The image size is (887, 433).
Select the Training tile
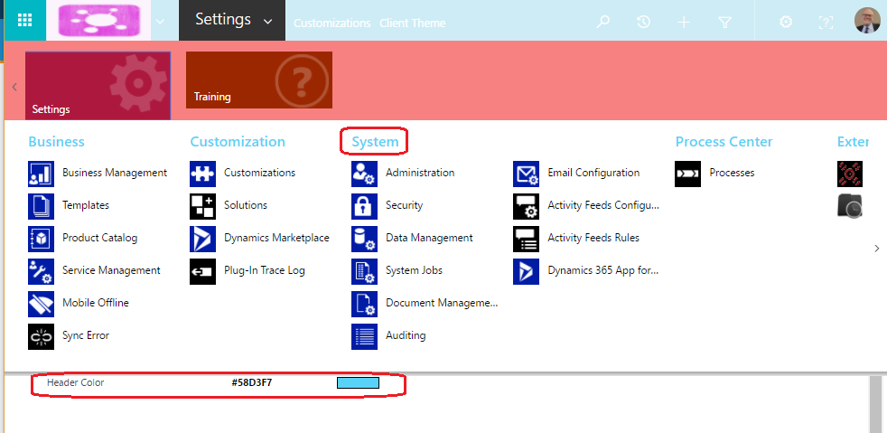(x=258, y=80)
